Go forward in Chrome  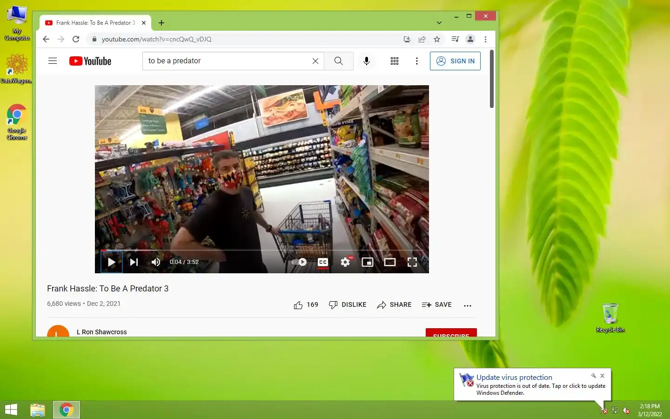[61, 39]
